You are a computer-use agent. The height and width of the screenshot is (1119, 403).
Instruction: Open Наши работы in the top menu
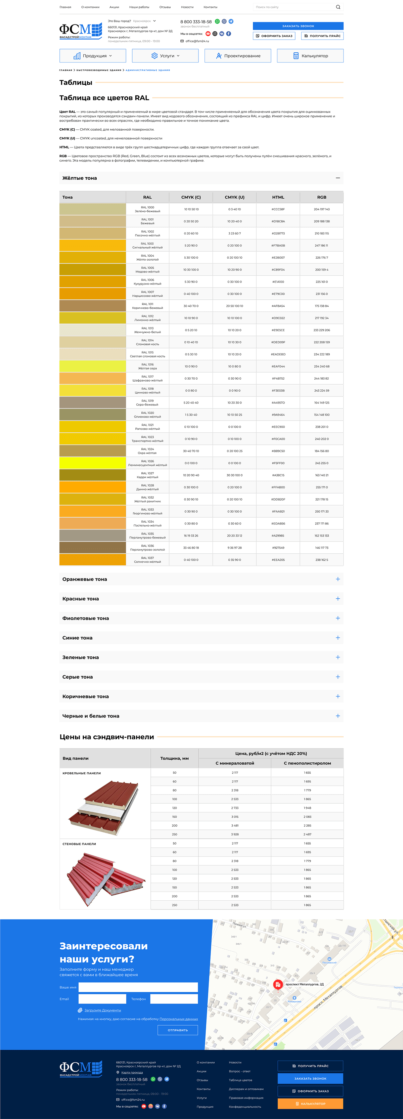(x=139, y=7)
